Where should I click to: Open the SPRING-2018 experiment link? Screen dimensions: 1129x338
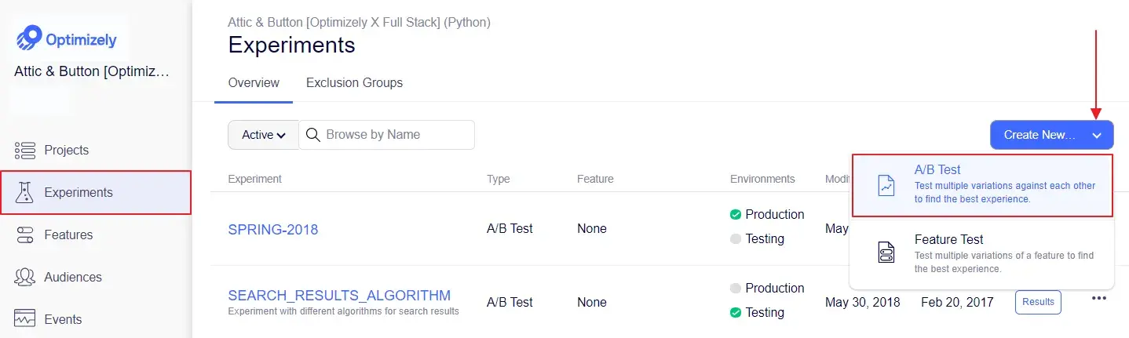pos(273,230)
